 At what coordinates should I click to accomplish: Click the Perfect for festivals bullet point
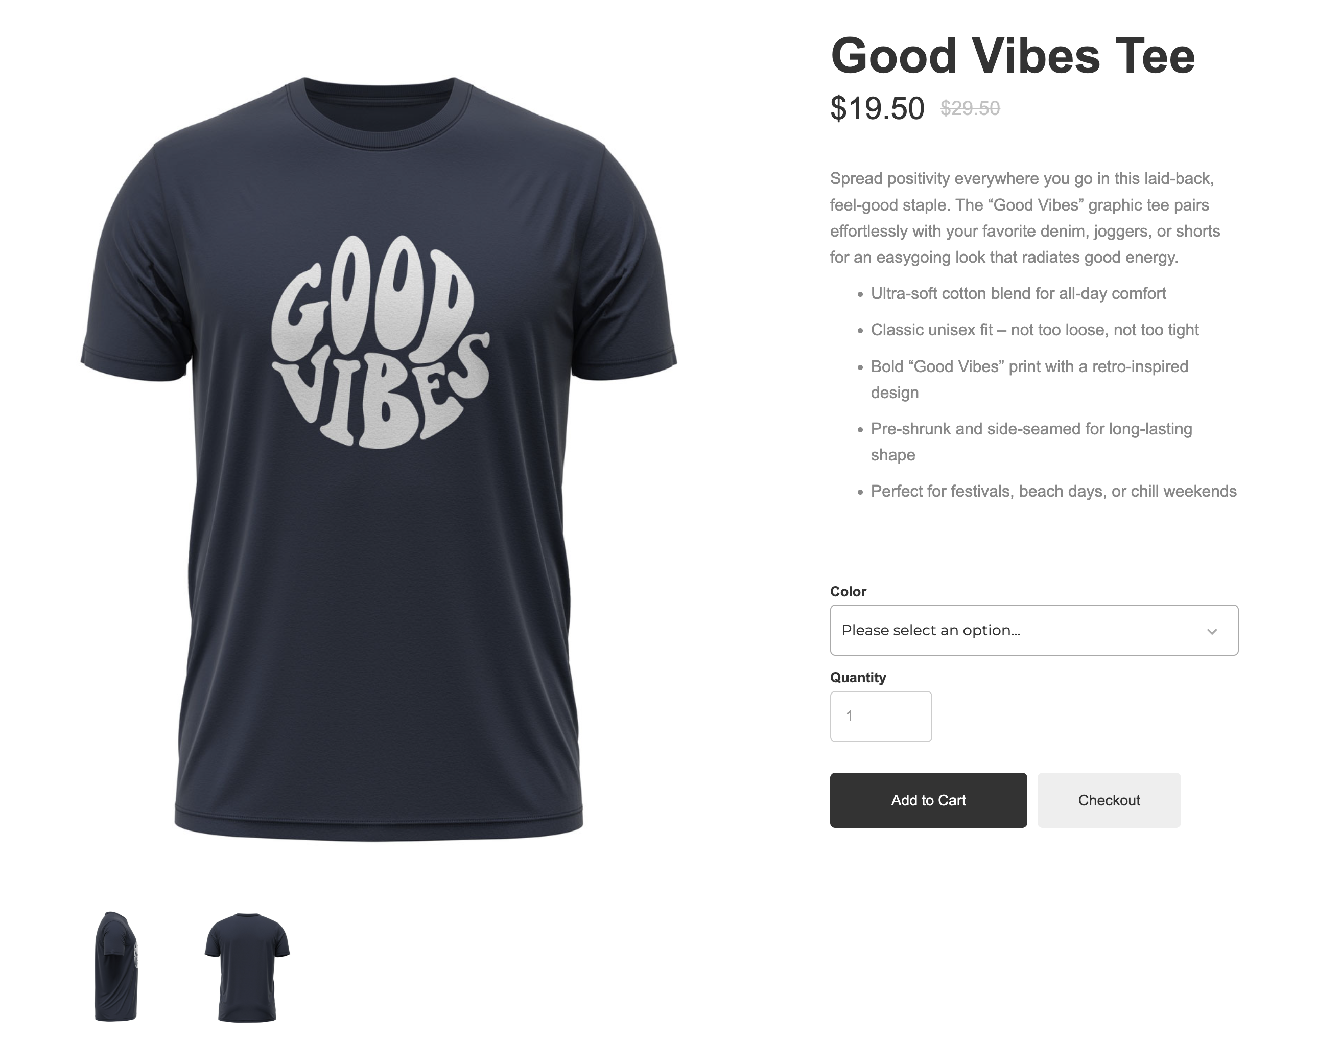tap(1053, 491)
